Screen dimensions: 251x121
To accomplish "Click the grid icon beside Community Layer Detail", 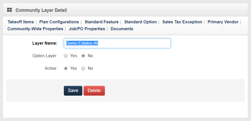I will tap(9, 10).
